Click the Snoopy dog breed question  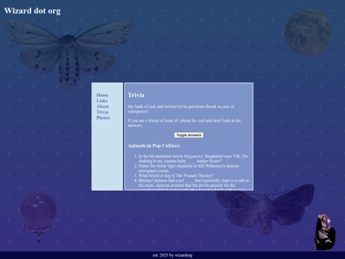(176, 175)
